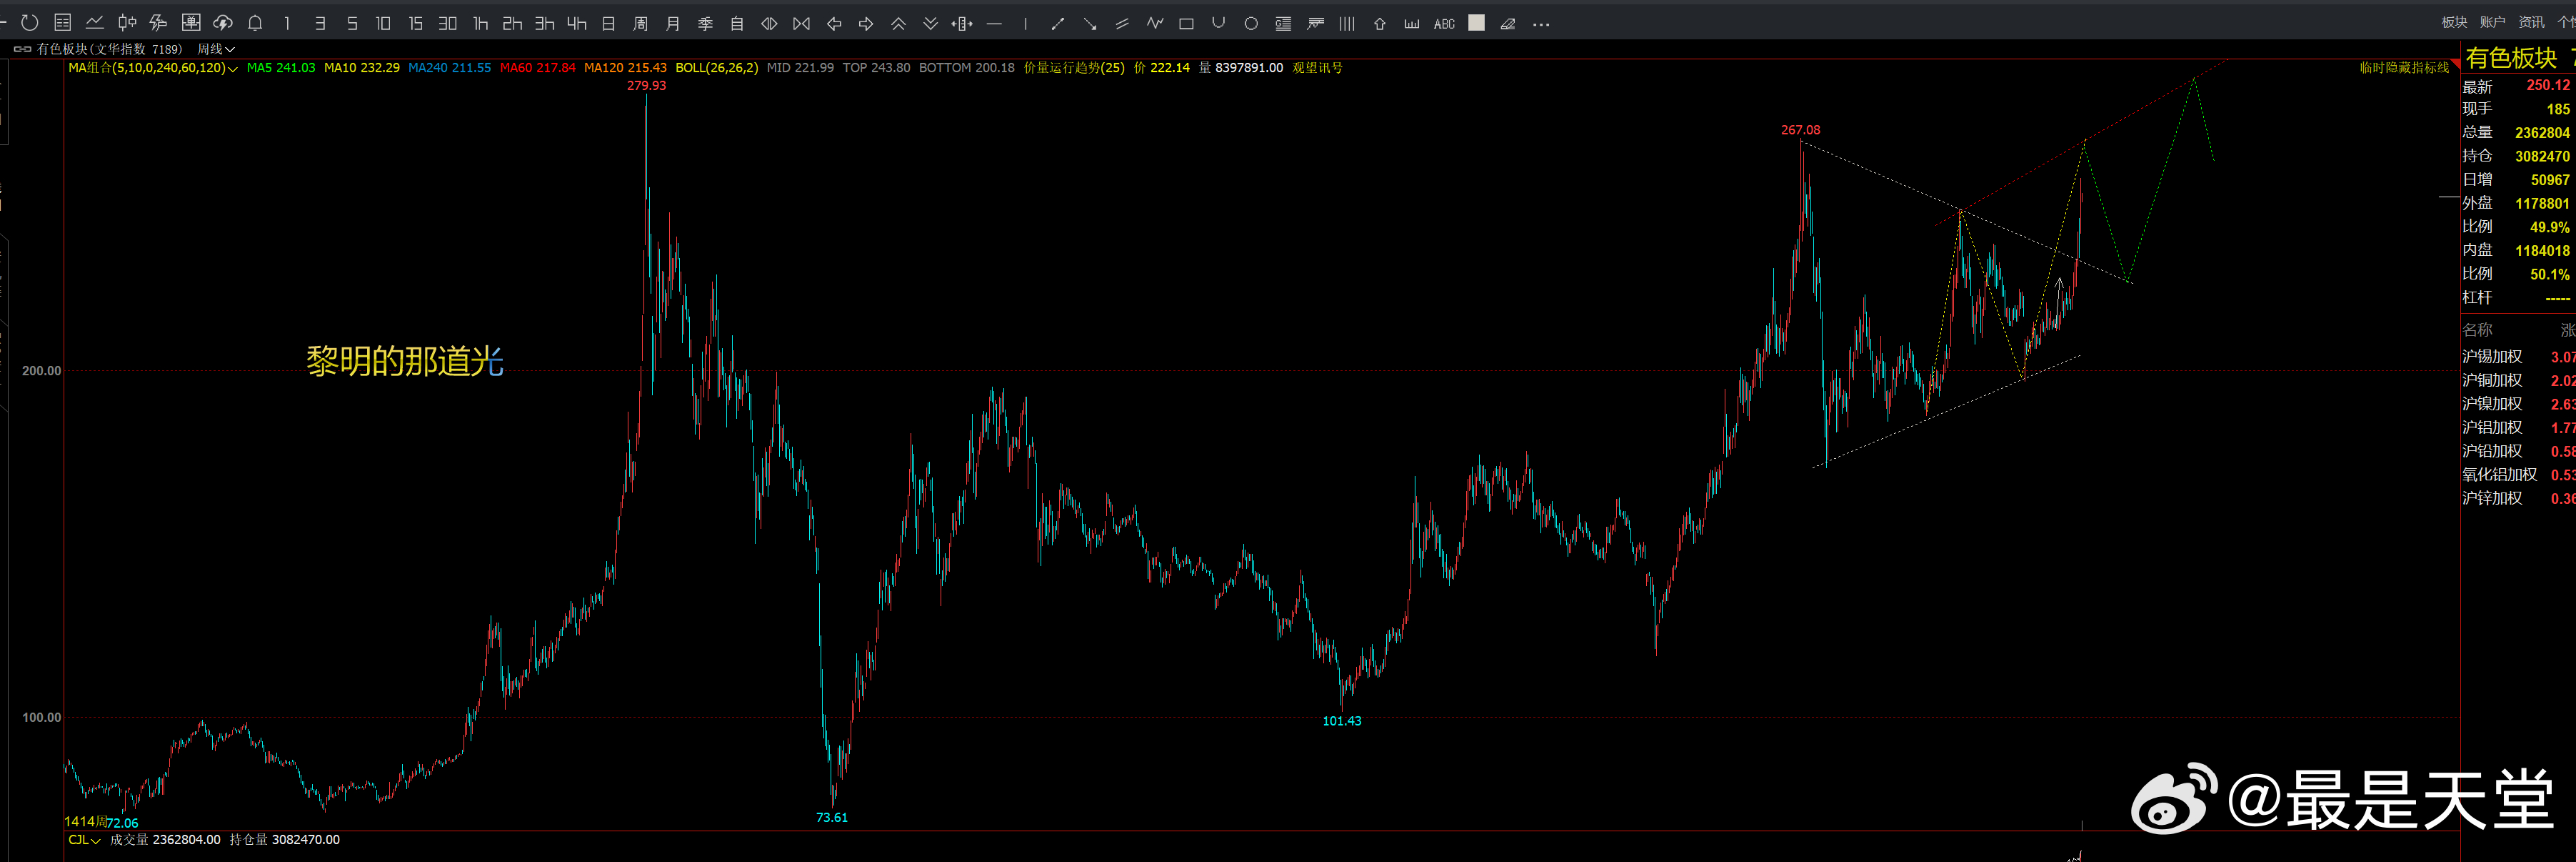Click the 观望讯号 label
The height and width of the screenshot is (862, 2576).
[x=1317, y=67]
